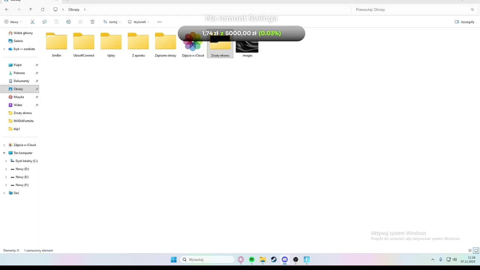This screenshot has height=270, width=480.
Task: Click the Zrzuty ekranu label in file pane
Action: tap(220, 55)
